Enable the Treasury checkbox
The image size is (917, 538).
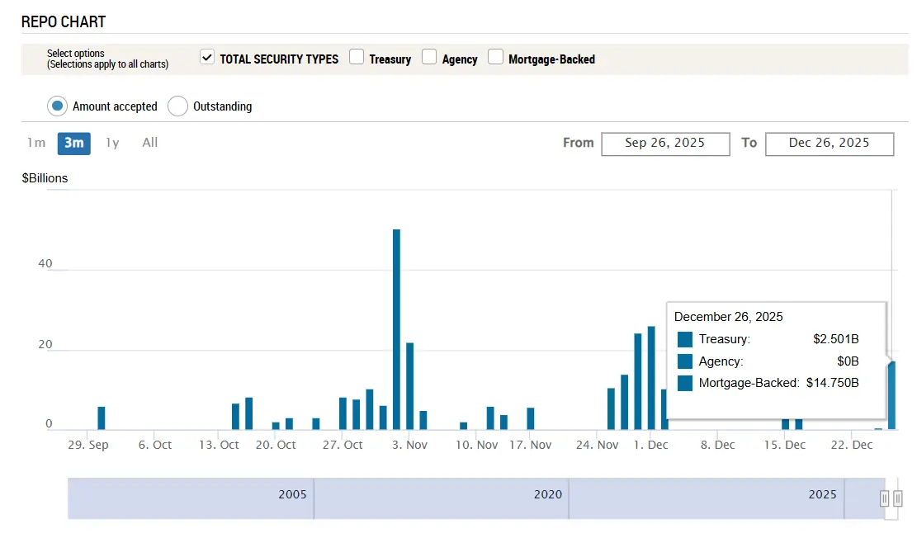click(357, 57)
